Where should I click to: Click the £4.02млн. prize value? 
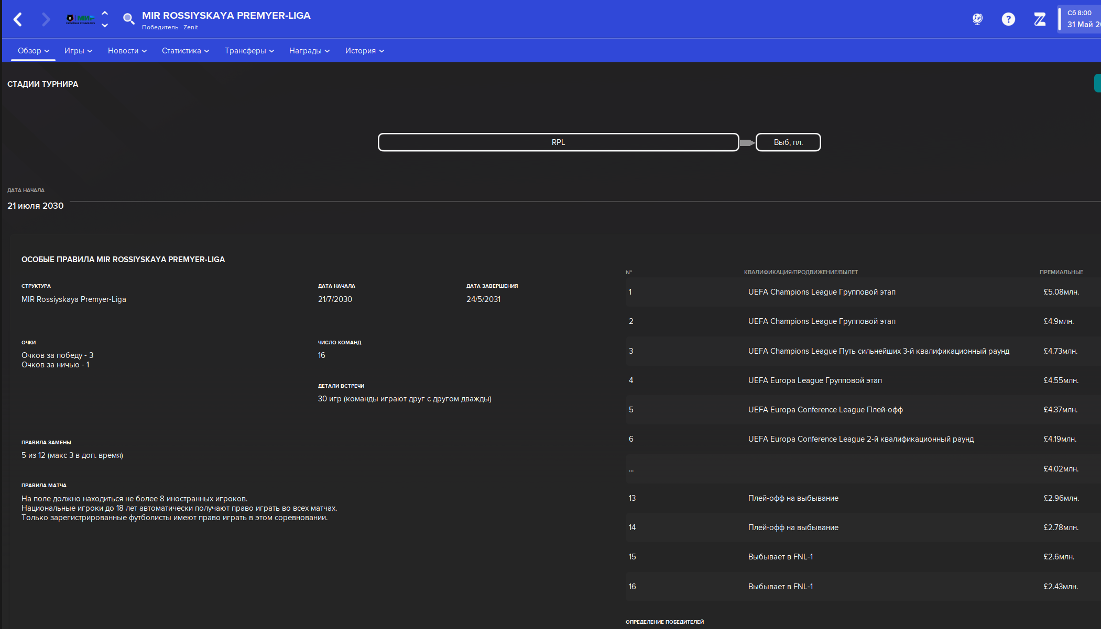pos(1061,469)
